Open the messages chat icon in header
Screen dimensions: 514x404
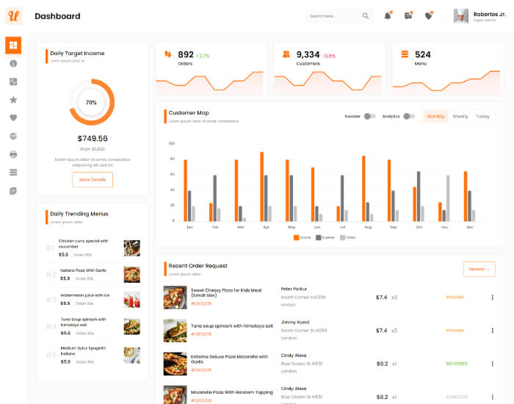pos(408,16)
